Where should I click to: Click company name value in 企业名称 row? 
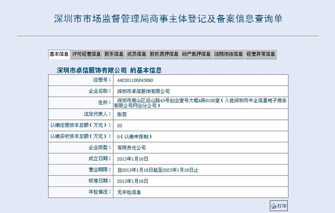143,92
